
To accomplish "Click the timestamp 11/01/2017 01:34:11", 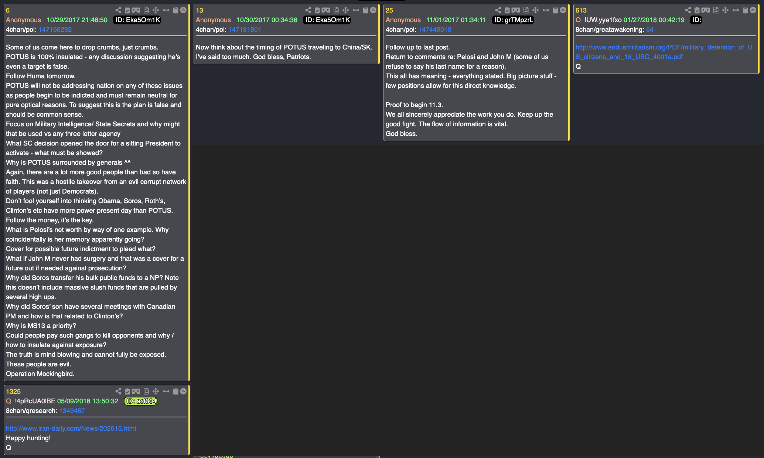I will tap(456, 20).
